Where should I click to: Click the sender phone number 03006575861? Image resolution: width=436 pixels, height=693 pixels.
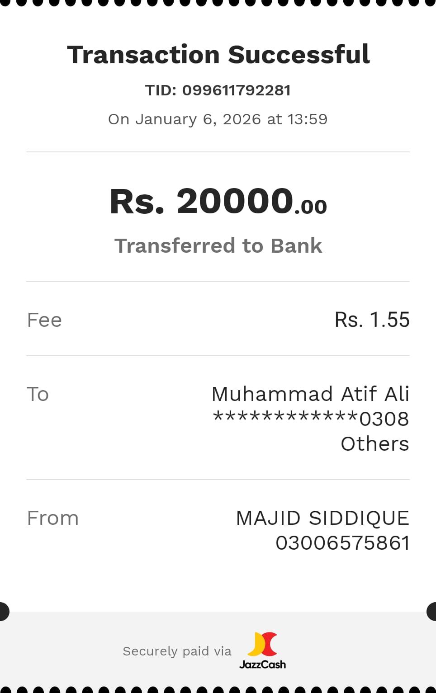[x=342, y=543]
